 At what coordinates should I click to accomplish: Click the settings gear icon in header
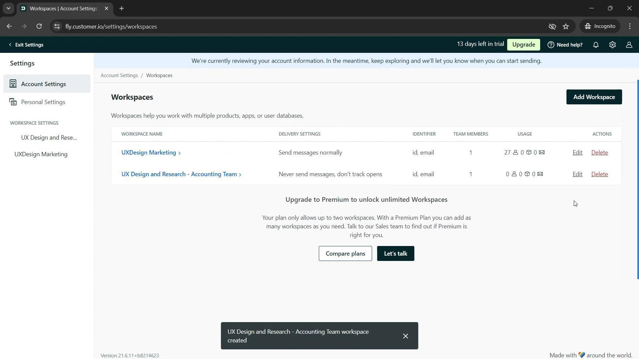tap(612, 45)
